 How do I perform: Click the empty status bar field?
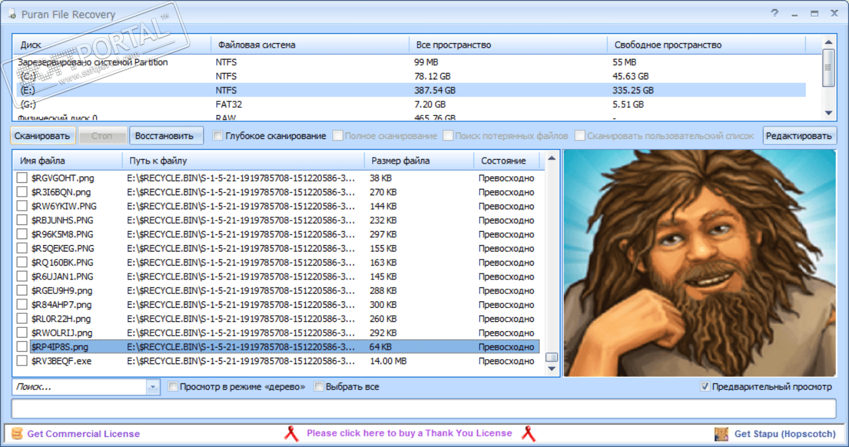pyautogui.click(x=424, y=409)
